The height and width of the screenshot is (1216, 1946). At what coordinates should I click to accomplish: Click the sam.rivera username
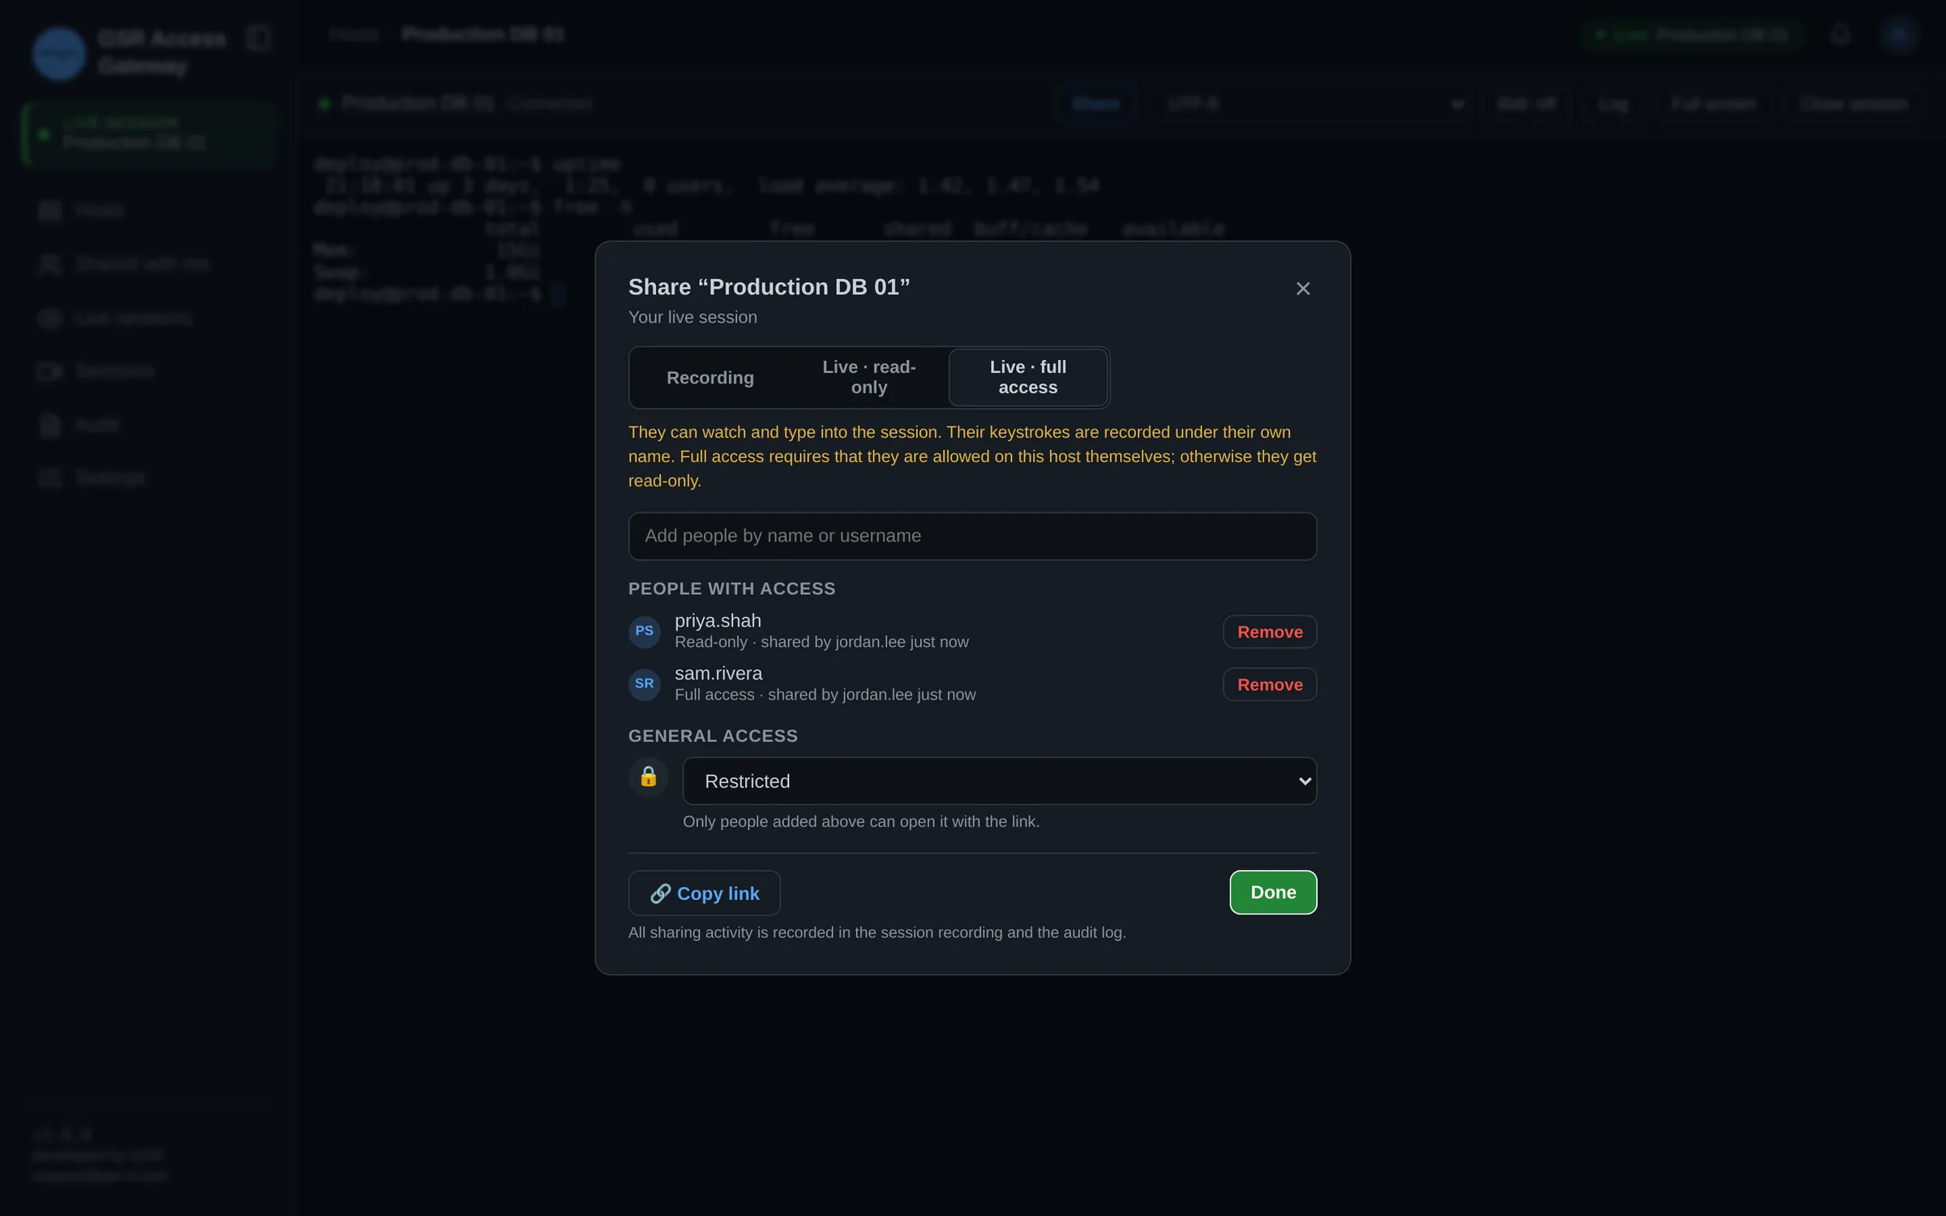pos(718,674)
